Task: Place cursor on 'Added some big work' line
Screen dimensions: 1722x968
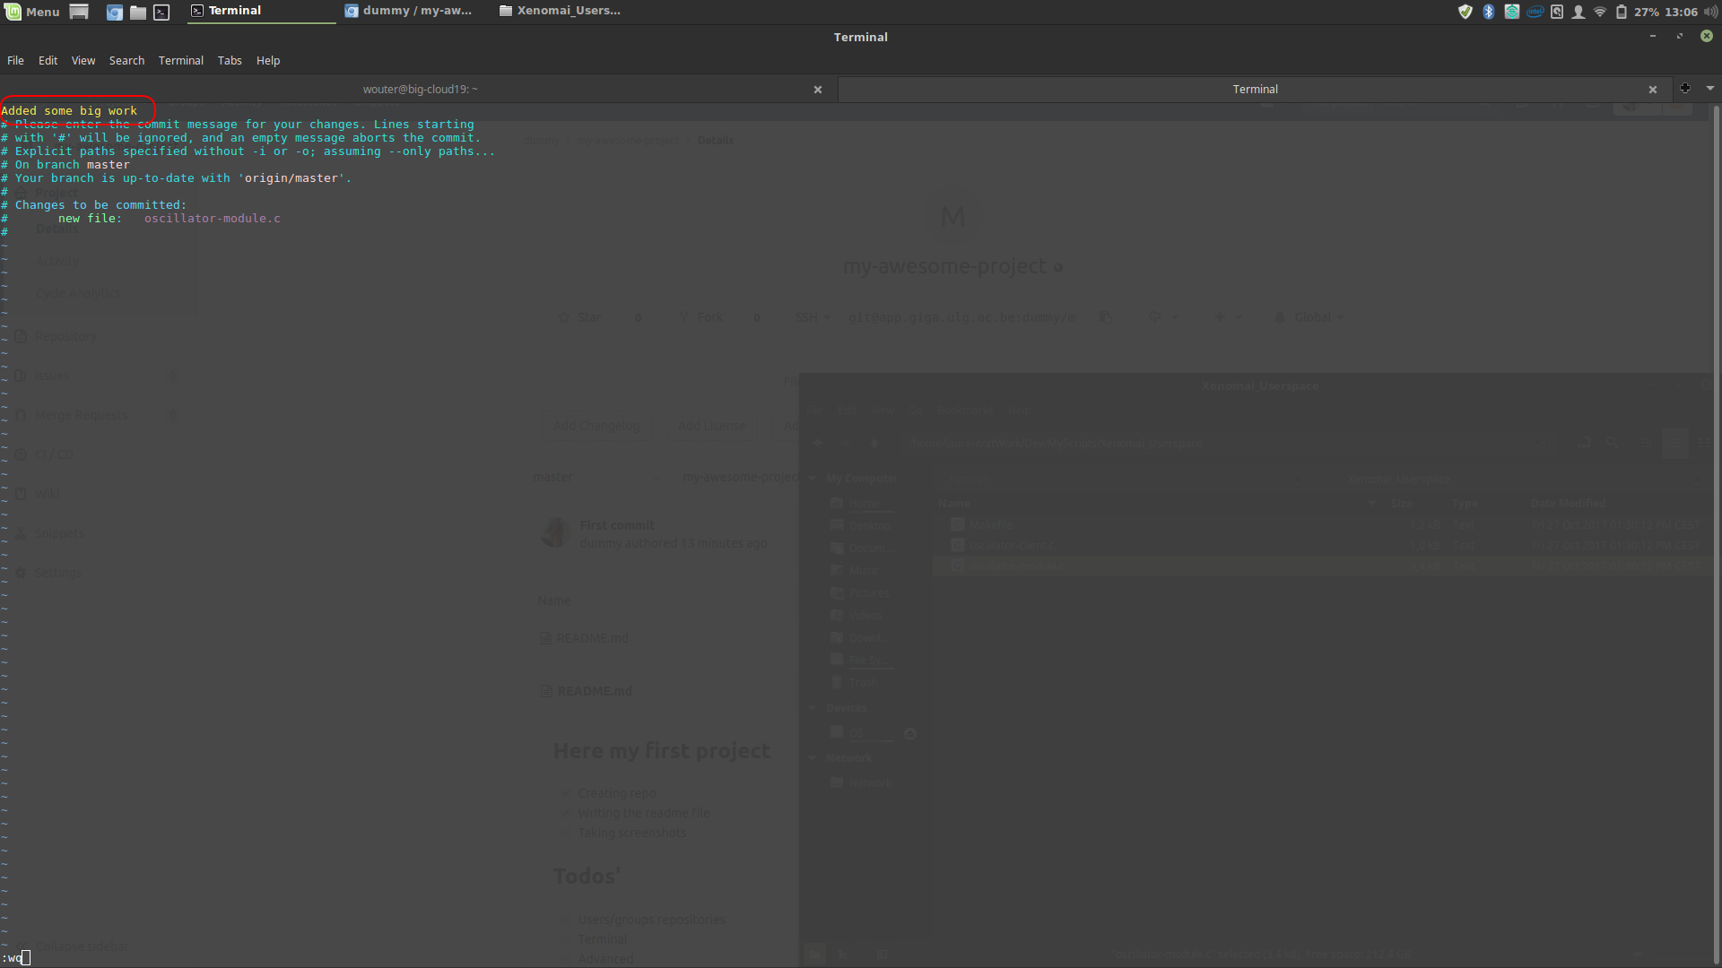Action: [69, 111]
